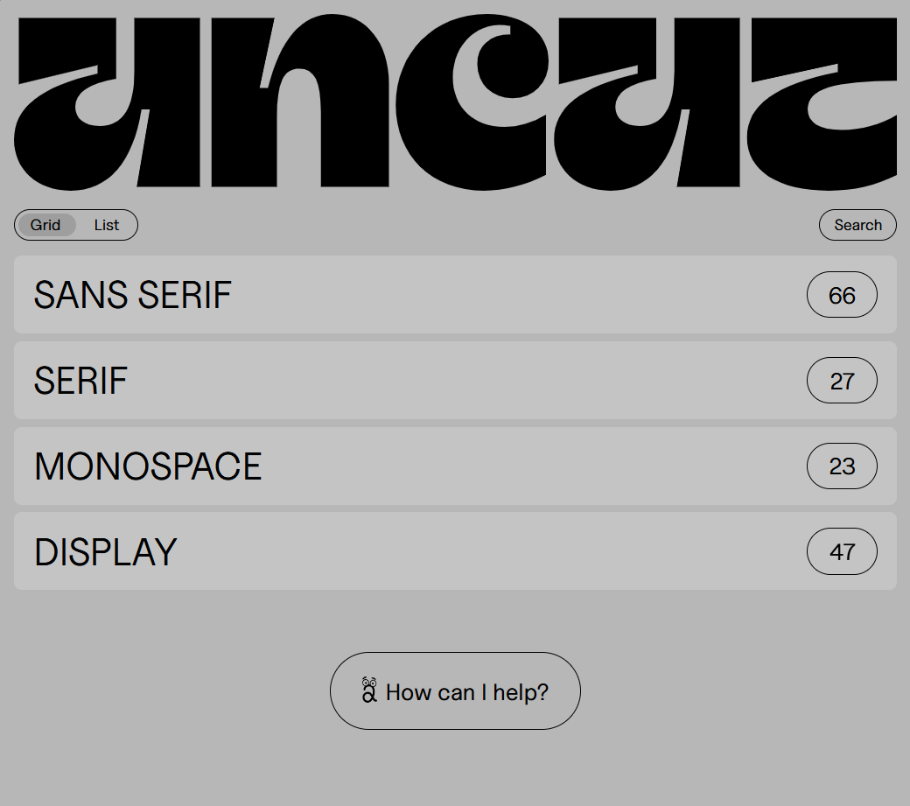Select the DISPLAY heading text
This screenshot has height=806, width=910.
pyautogui.click(x=106, y=552)
